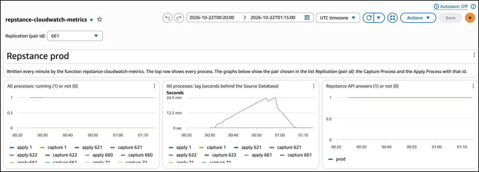Redo the dashboard change
The height and width of the screenshot is (172, 479).
pos(179,18)
